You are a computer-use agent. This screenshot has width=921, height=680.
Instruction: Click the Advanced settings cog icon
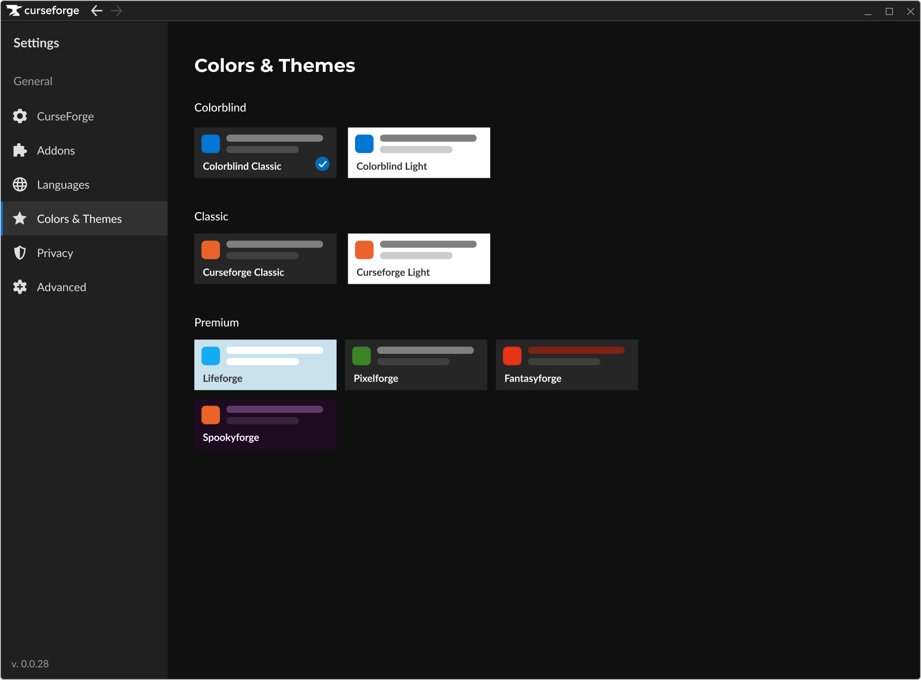(20, 287)
